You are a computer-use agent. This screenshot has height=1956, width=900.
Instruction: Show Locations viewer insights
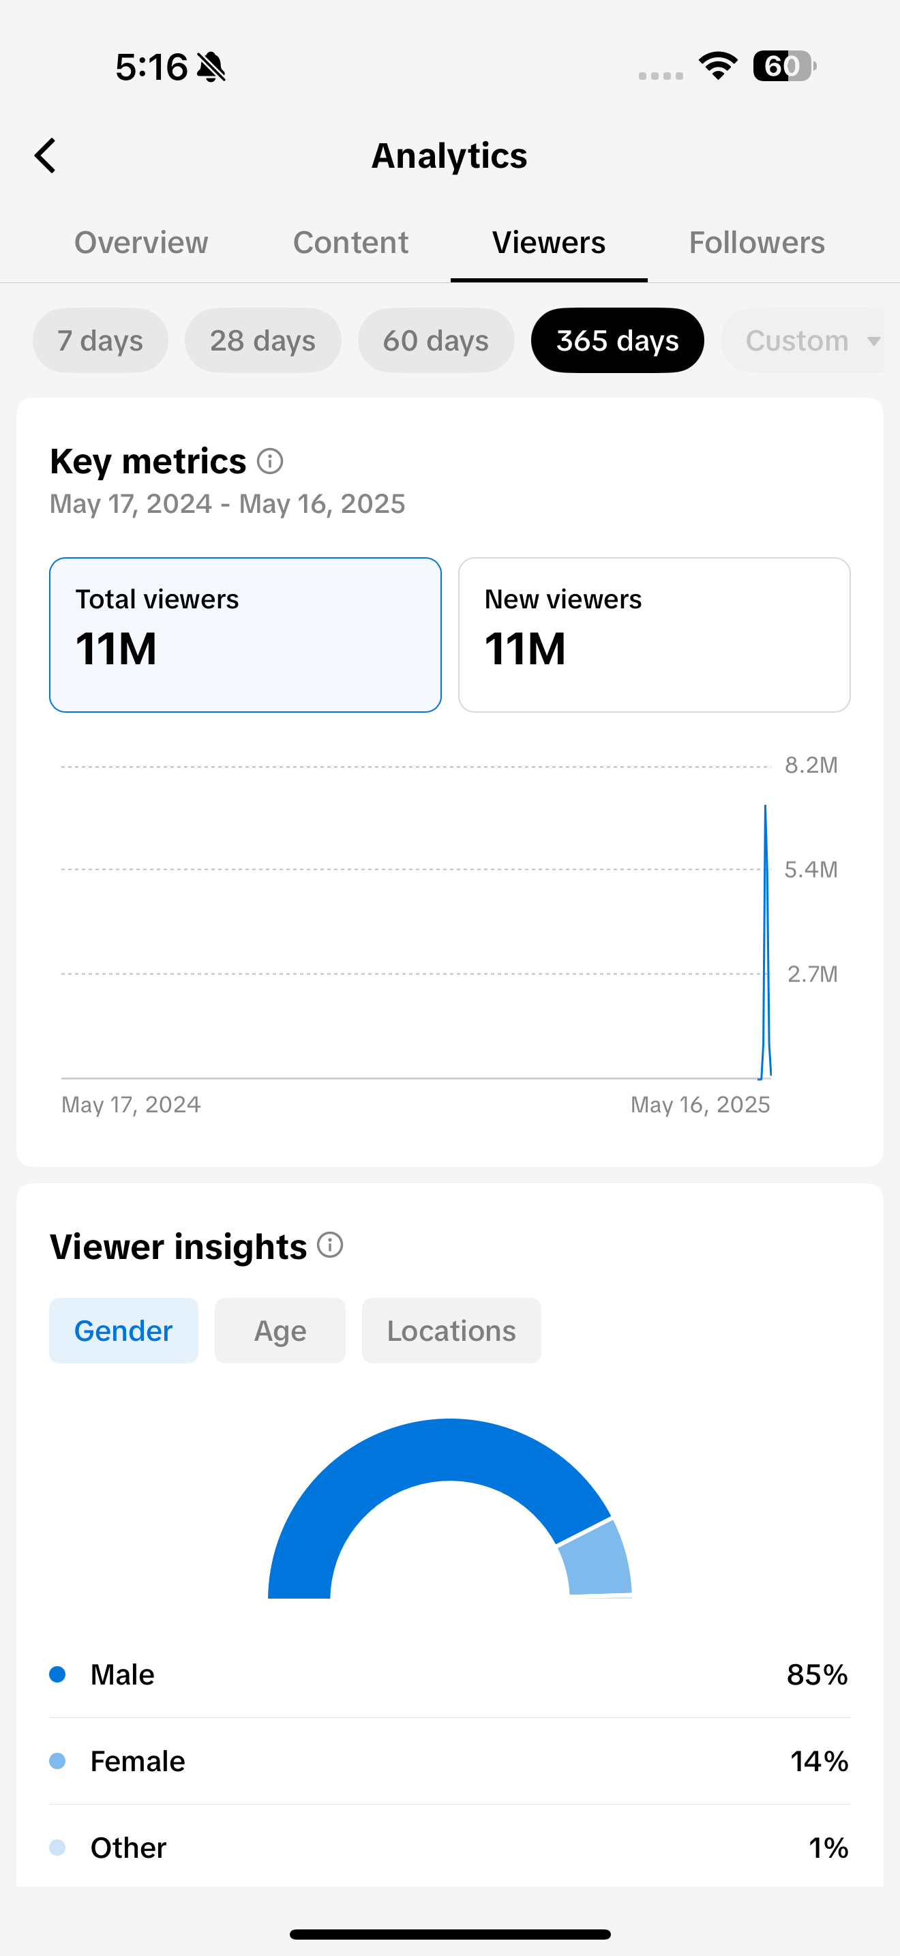451,1331
